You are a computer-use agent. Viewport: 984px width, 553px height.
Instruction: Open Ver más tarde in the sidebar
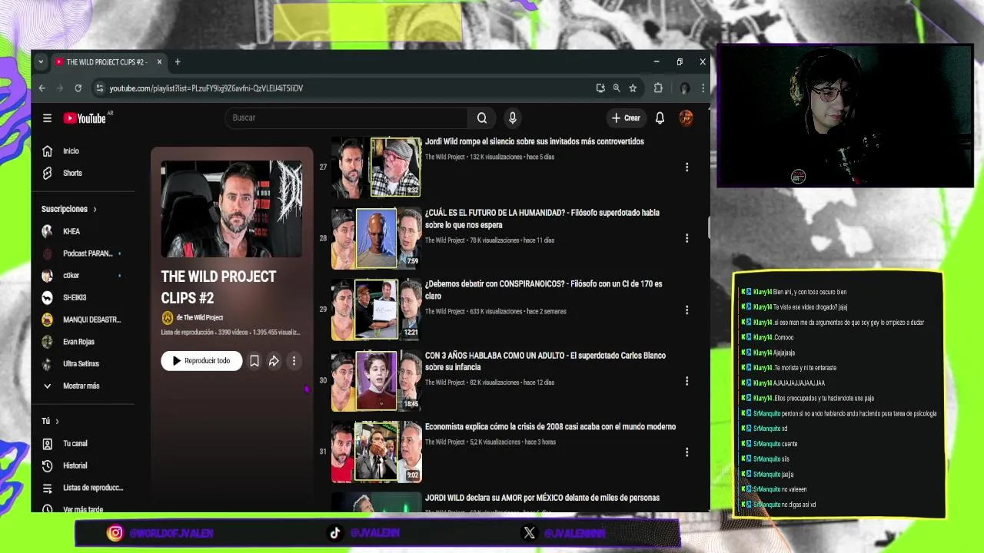click(85, 508)
